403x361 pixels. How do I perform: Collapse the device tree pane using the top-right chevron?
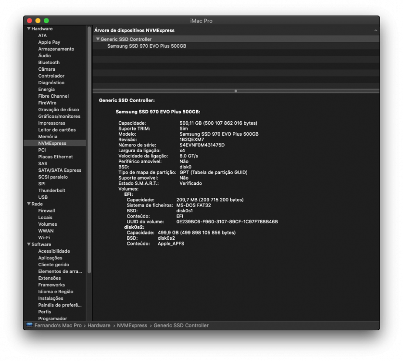pyautogui.click(x=376, y=30)
